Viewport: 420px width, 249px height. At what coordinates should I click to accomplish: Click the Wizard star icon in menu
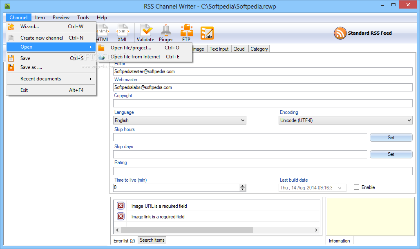pyautogui.click(x=11, y=27)
